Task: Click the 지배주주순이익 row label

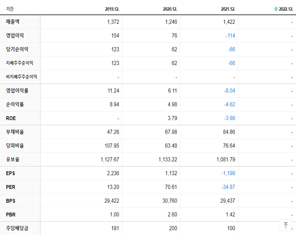Action: (x=20, y=63)
